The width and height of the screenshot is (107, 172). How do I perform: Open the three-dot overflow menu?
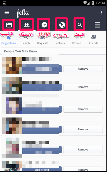(101, 13)
